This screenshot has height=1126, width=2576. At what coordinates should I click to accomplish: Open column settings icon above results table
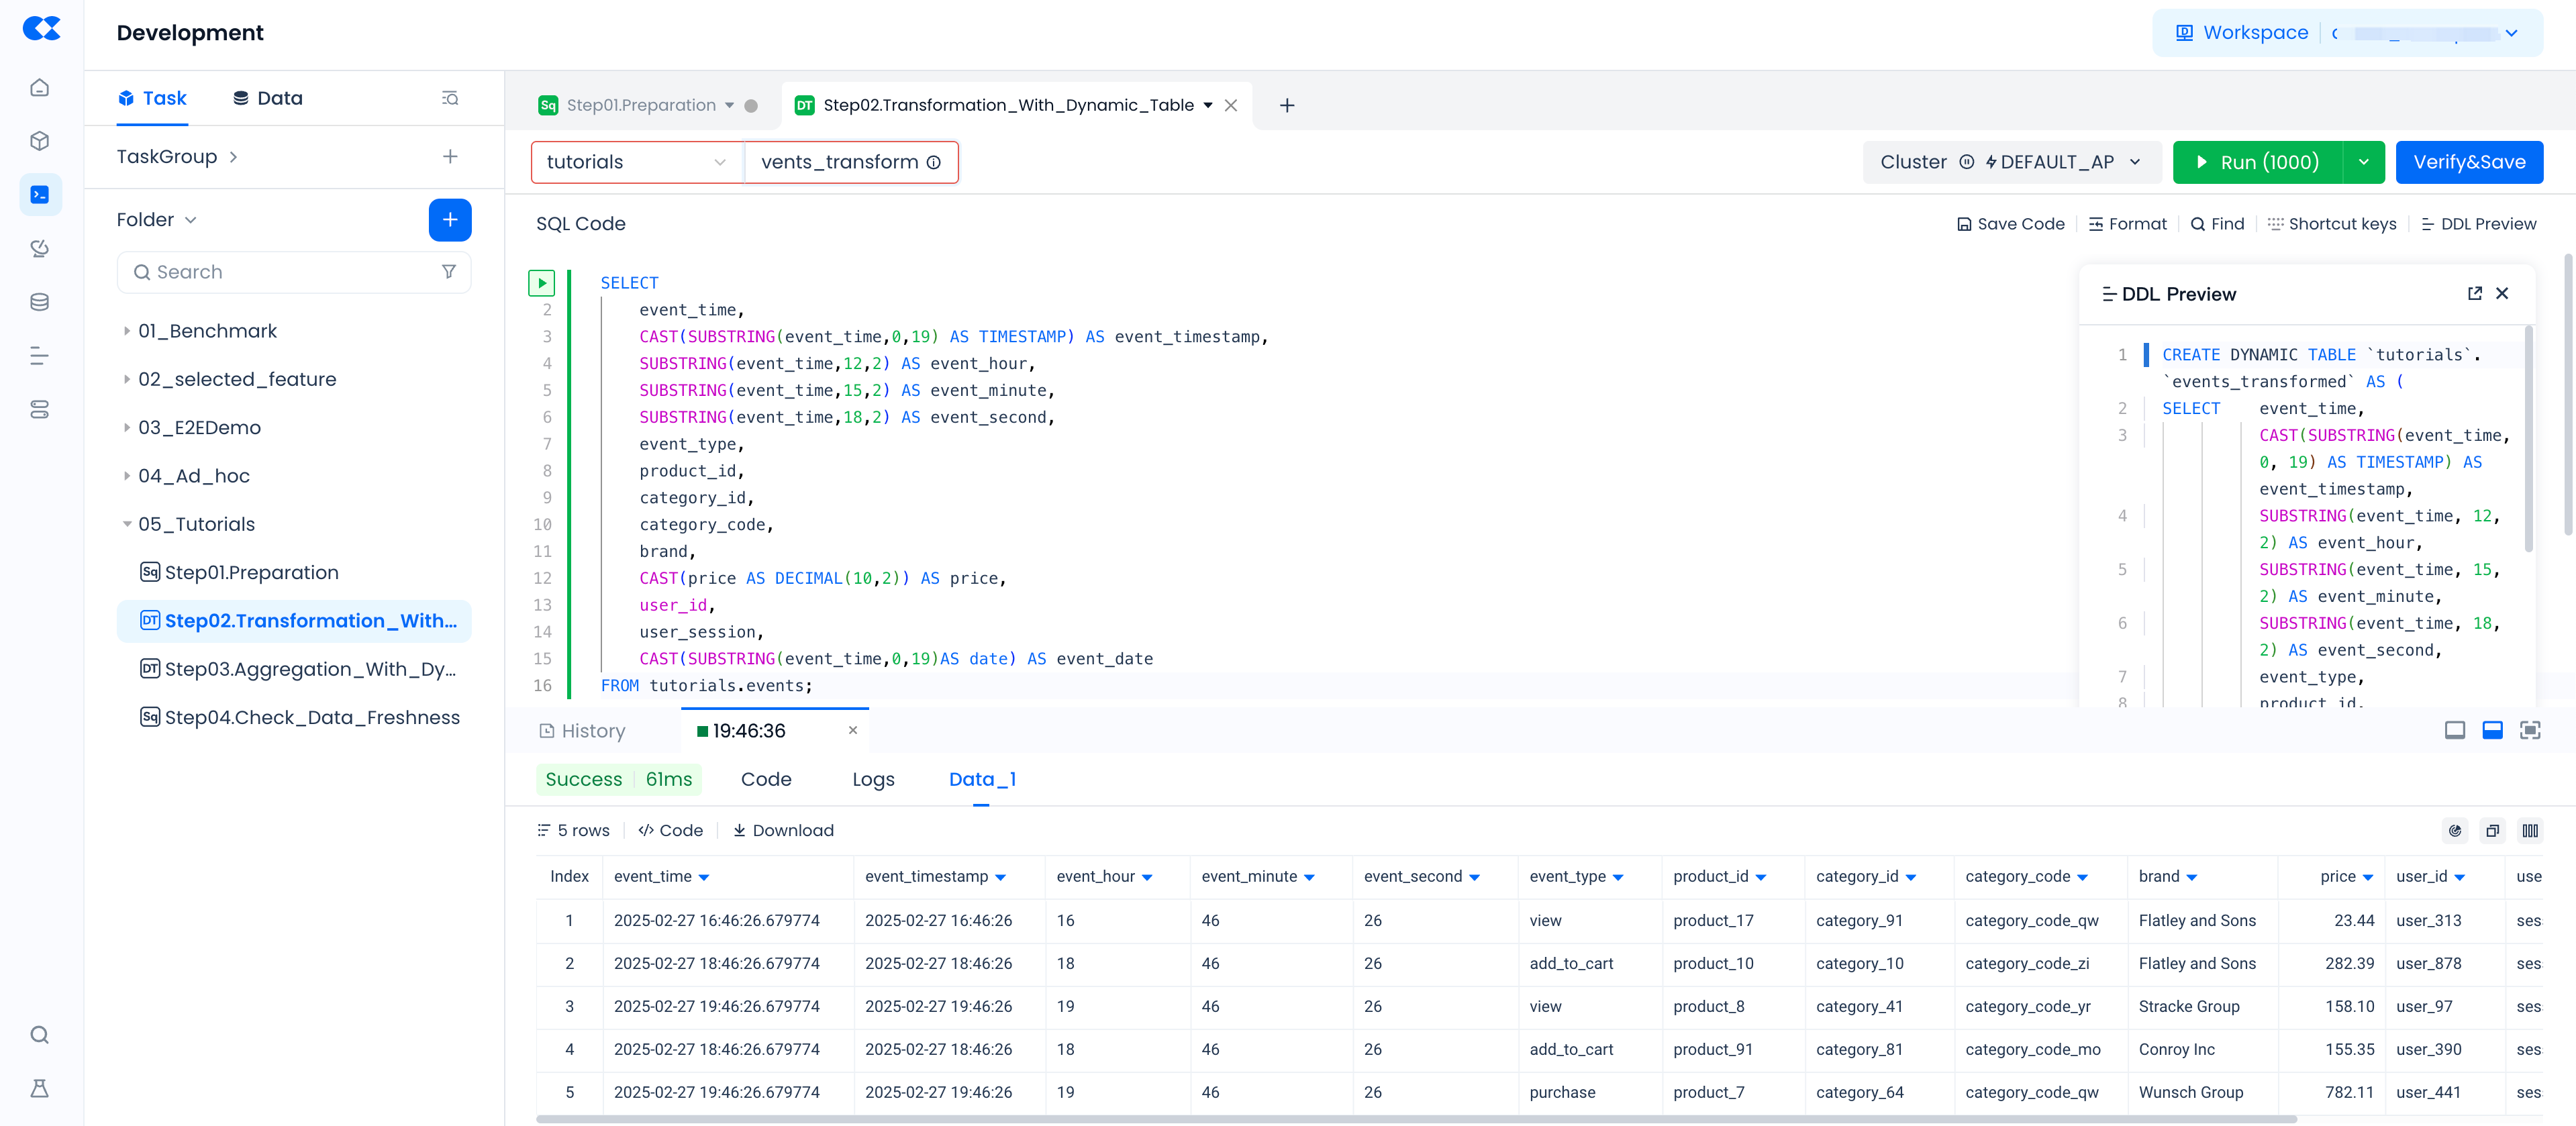point(2530,831)
